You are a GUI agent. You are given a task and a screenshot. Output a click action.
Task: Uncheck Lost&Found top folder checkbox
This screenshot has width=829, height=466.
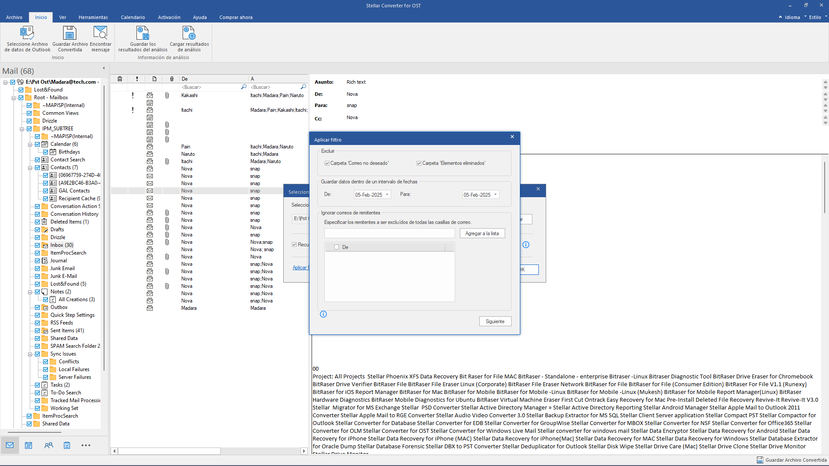21,90
